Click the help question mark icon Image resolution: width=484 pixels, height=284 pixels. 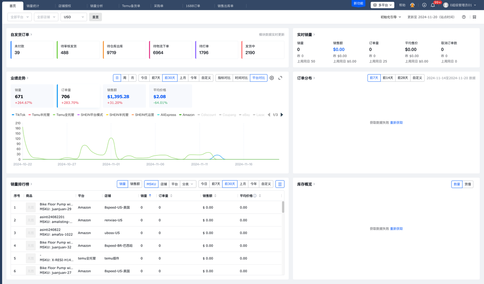tap(464, 17)
